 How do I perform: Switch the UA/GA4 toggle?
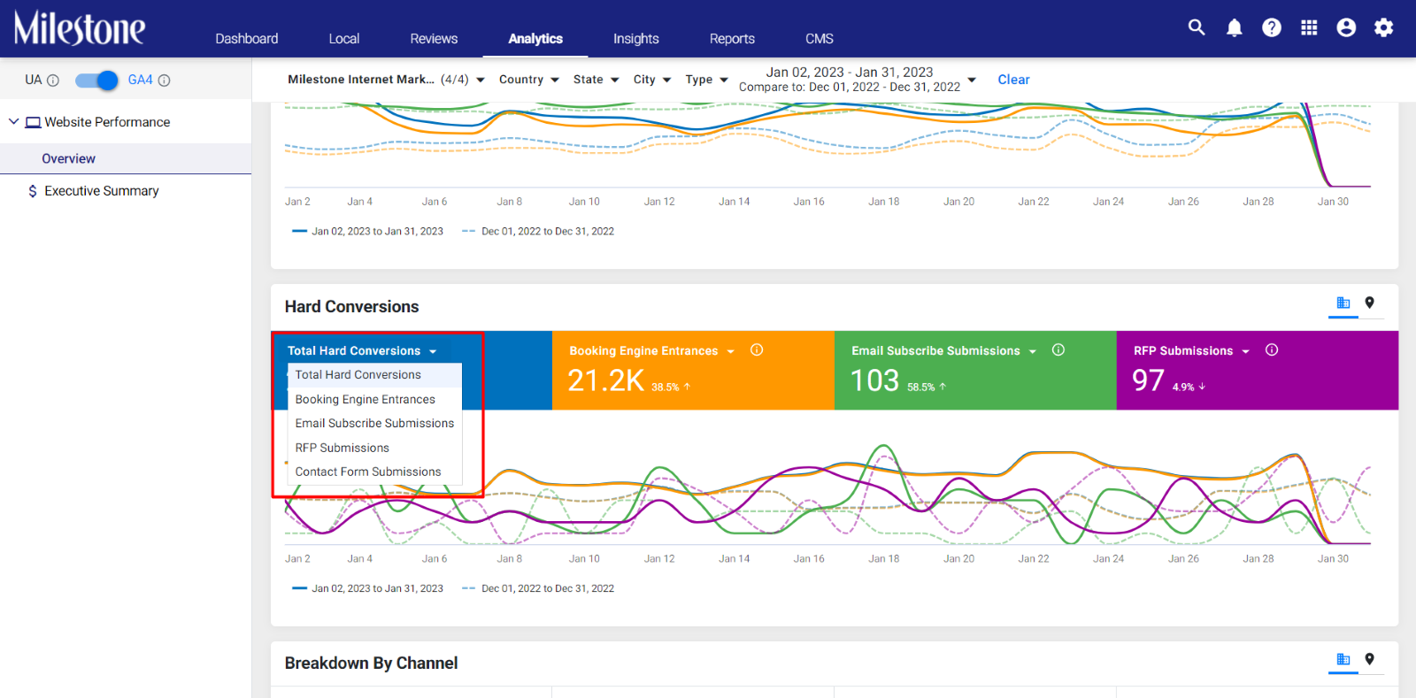click(96, 81)
